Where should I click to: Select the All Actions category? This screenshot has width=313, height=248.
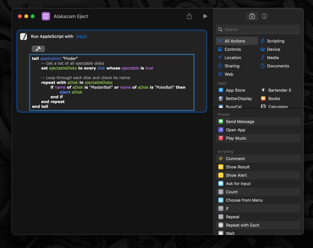click(x=237, y=41)
